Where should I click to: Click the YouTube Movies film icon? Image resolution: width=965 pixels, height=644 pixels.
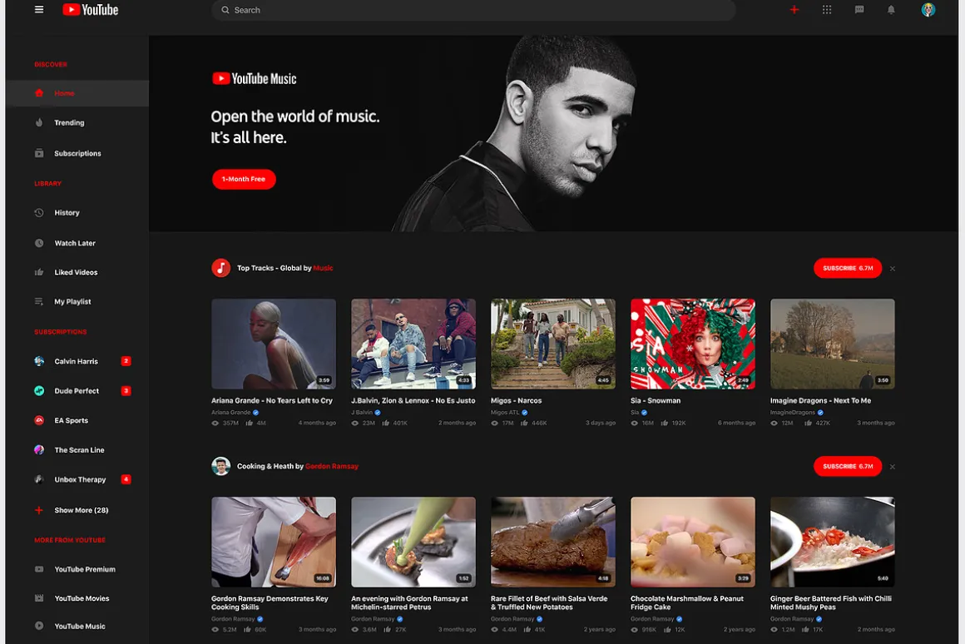(x=39, y=598)
